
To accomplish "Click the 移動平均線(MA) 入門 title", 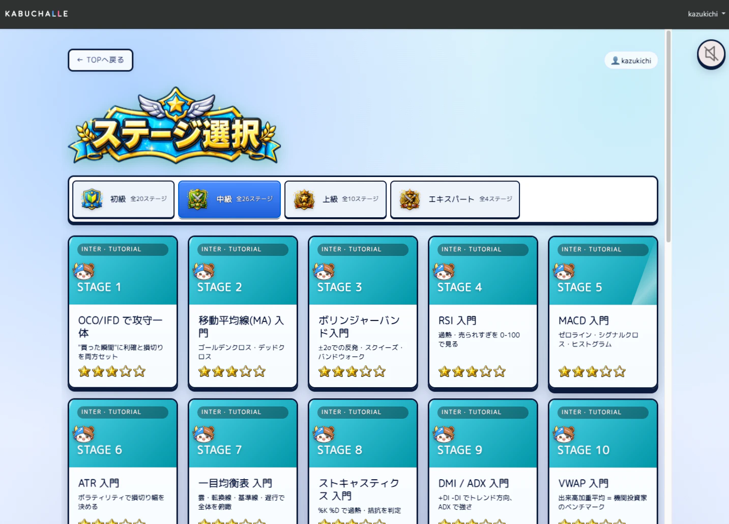I will [241, 327].
